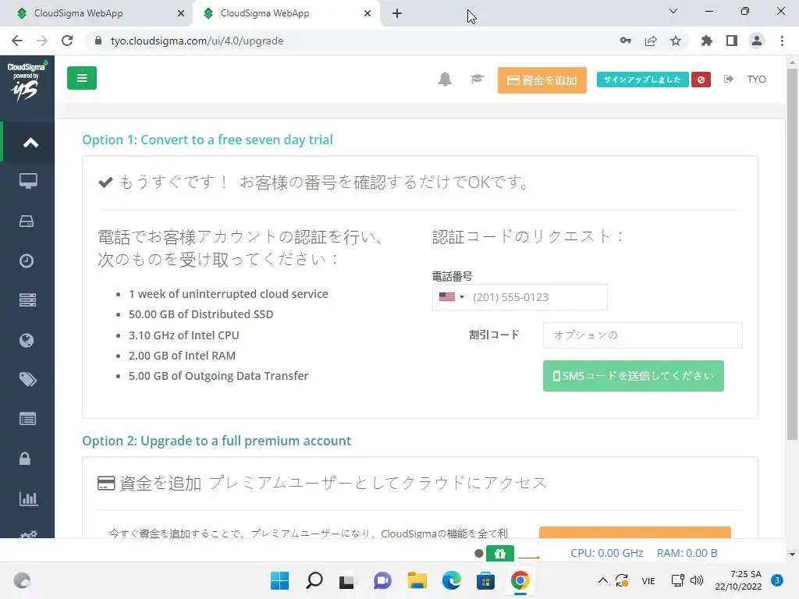Open the tab search dropdown arrow
The height and width of the screenshot is (599, 799).
(673, 11)
